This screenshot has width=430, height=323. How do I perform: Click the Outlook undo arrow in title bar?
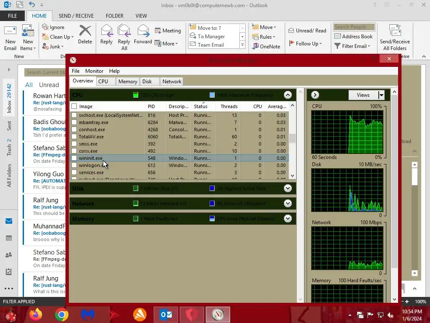[x=32, y=5]
